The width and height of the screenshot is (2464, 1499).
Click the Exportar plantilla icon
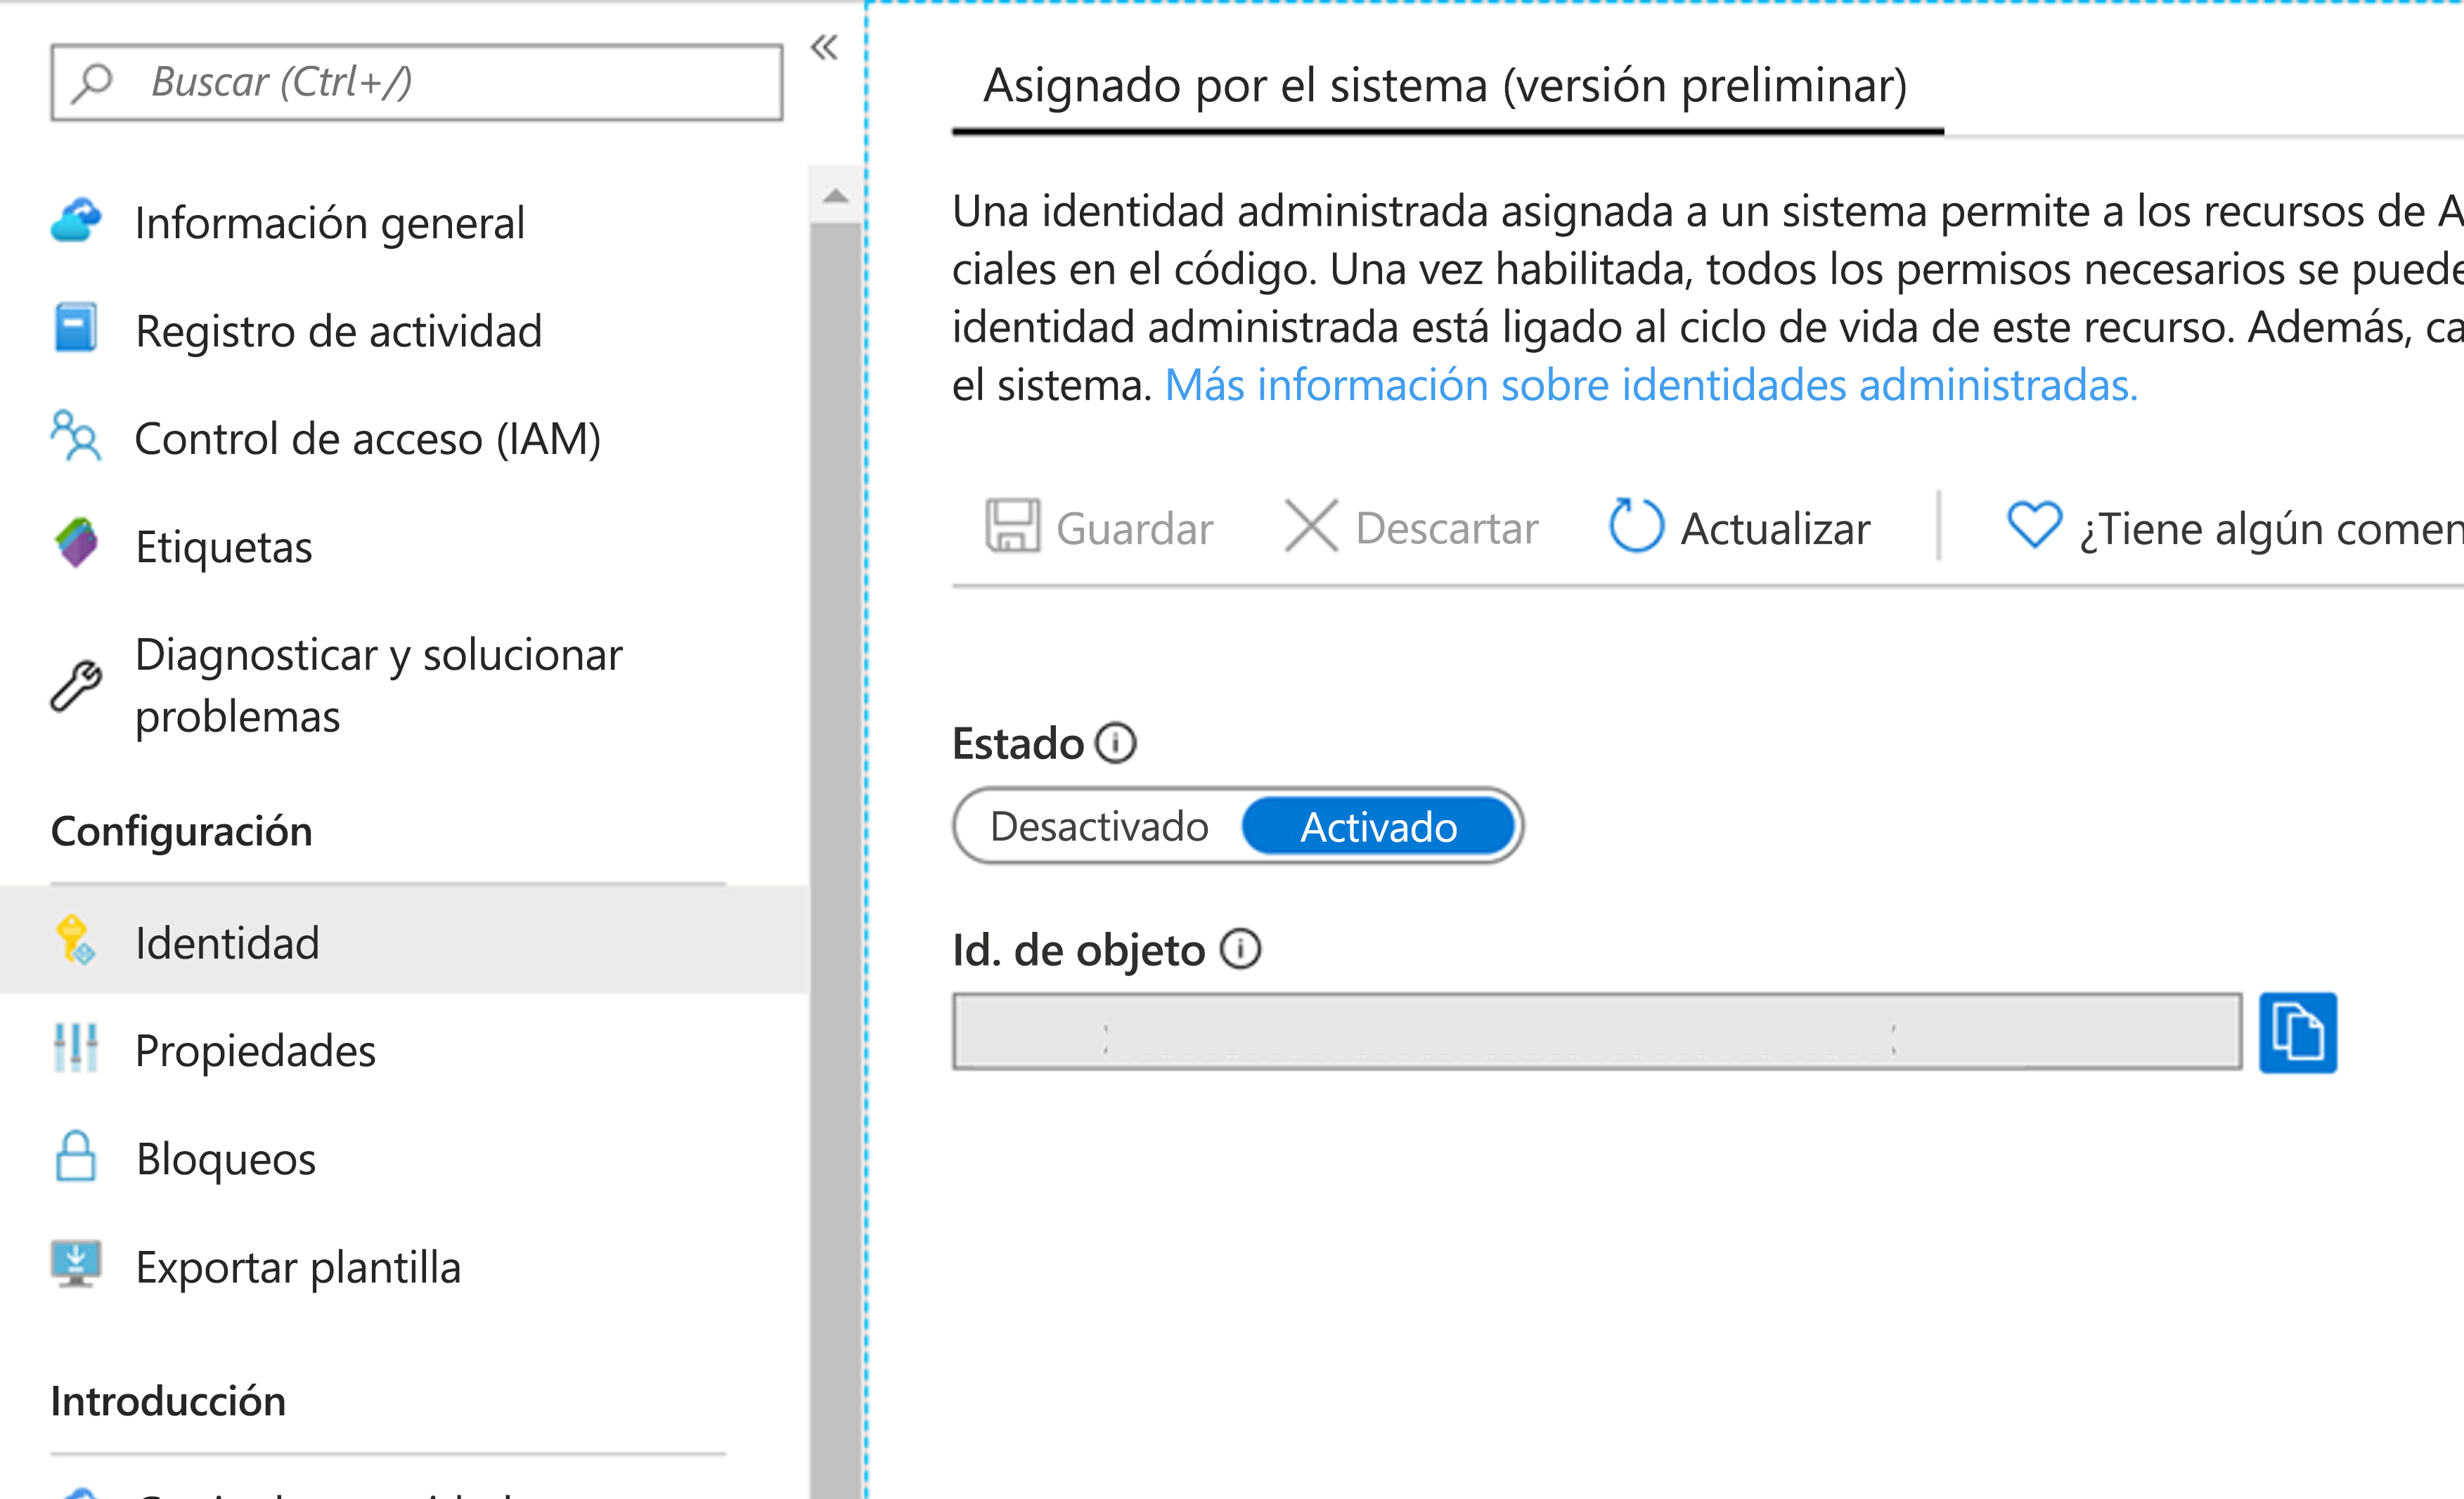click(76, 1264)
